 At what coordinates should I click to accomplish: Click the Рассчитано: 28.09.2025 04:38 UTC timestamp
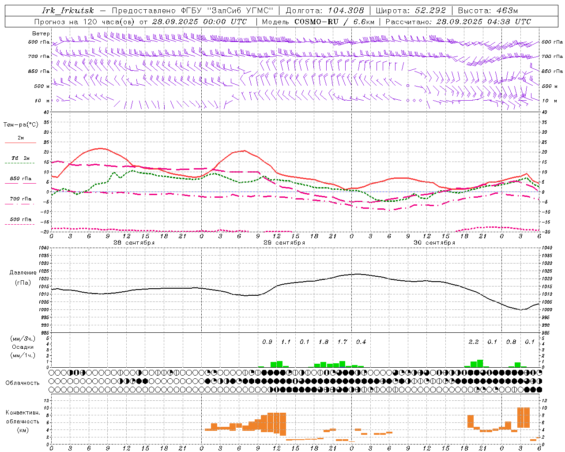[x=458, y=22]
